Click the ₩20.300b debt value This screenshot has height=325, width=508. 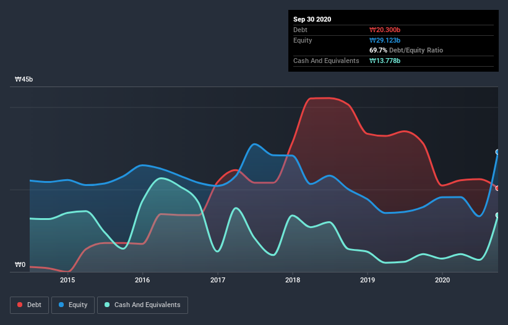(x=385, y=30)
